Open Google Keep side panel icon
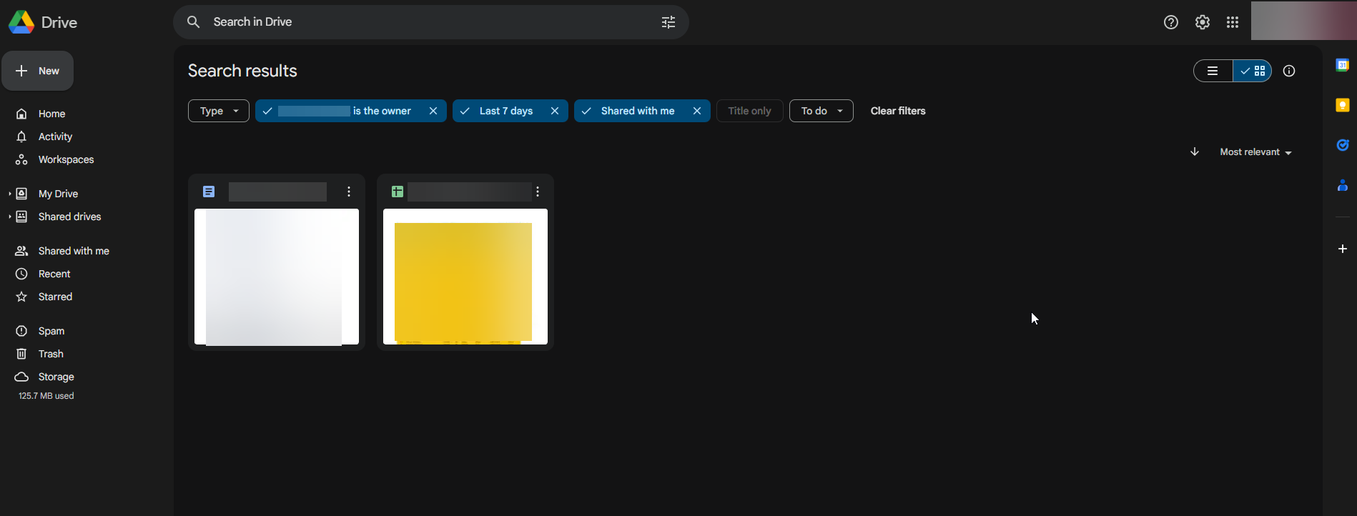 [x=1342, y=105]
